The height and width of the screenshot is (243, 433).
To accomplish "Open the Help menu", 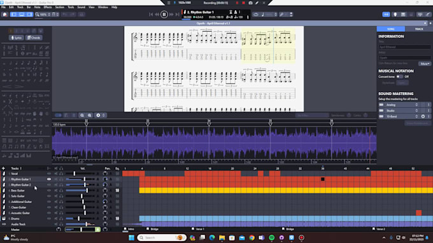I will click(x=115, y=7).
